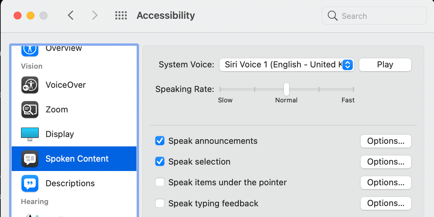Click the Speaking Rate slider handle
This screenshot has height=217, width=434.
[287, 89]
